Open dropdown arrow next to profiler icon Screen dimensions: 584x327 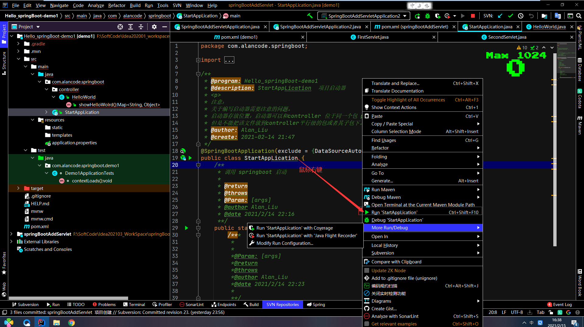coord(454,16)
